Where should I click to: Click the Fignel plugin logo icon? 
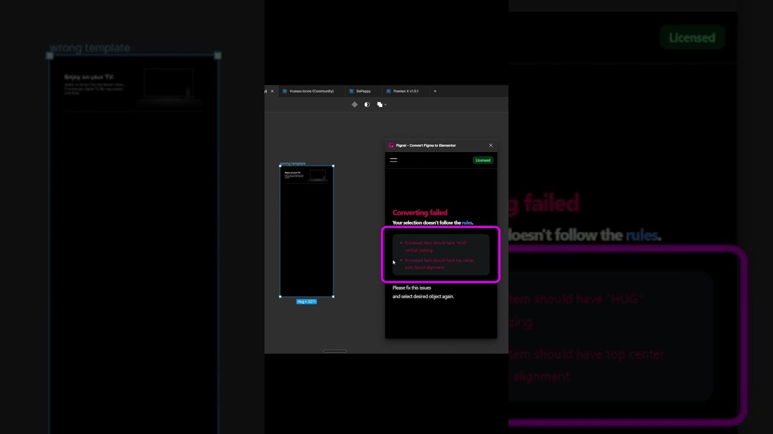point(391,145)
